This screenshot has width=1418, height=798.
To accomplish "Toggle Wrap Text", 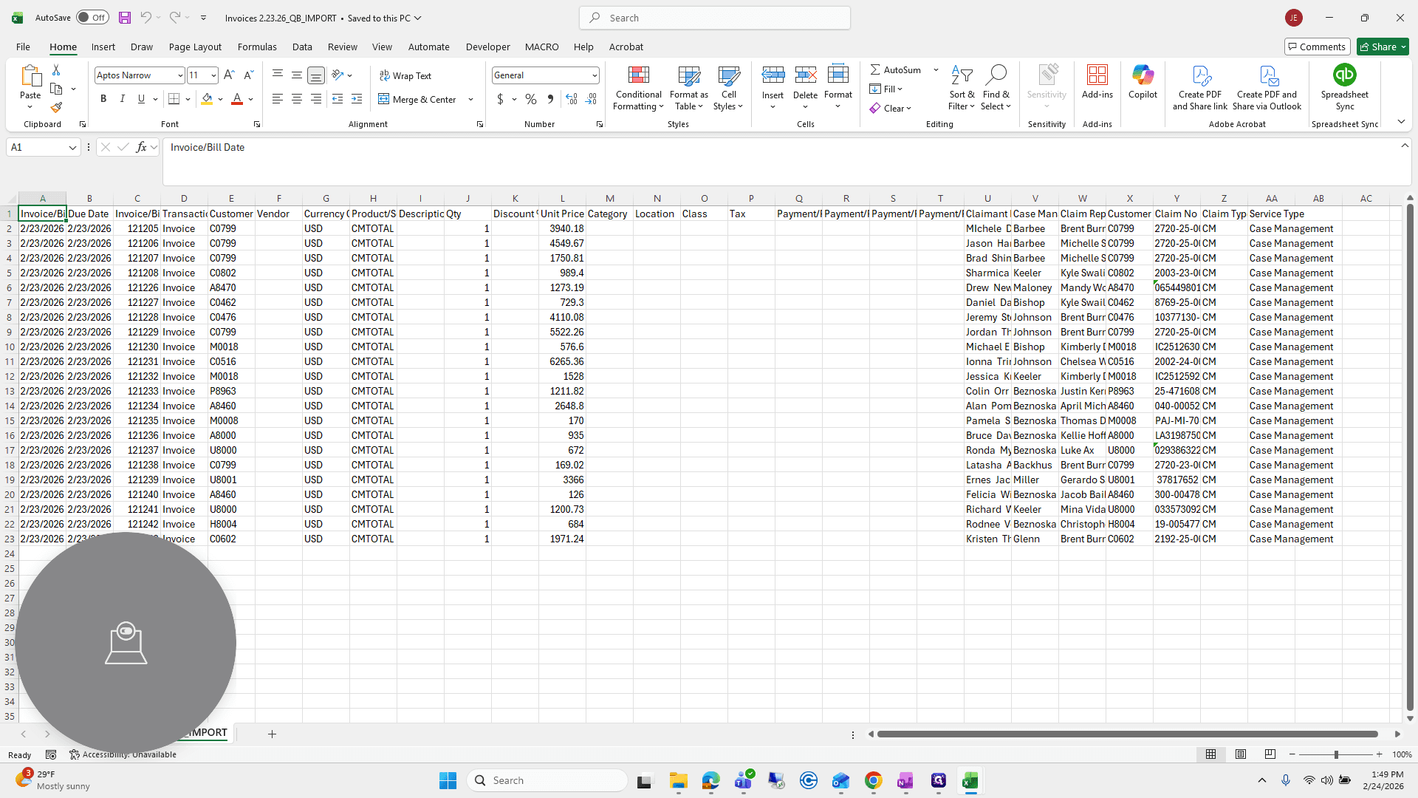I will (x=405, y=75).
